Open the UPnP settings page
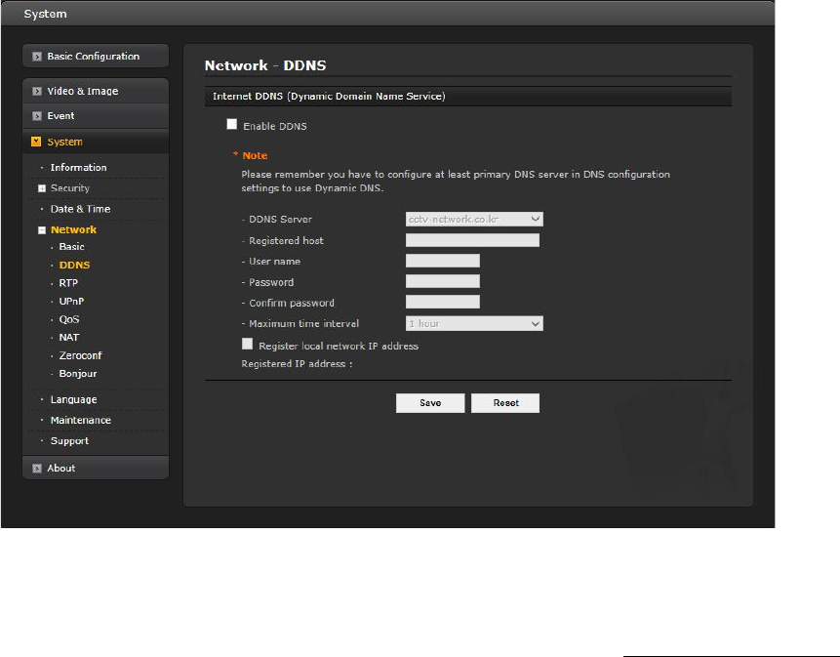Image resolution: width=840 pixels, height=657 pixels. point(71,302)
